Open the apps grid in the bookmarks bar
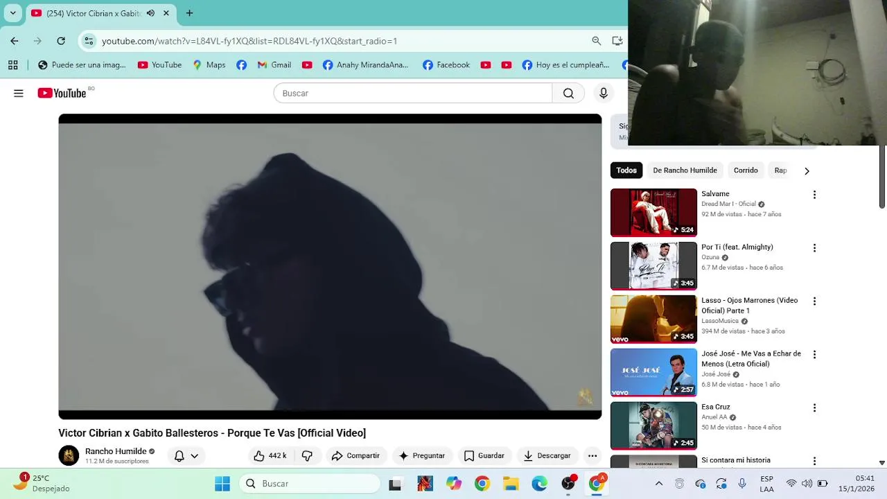This screenshot has height=499, width=887. coord(12,65)
